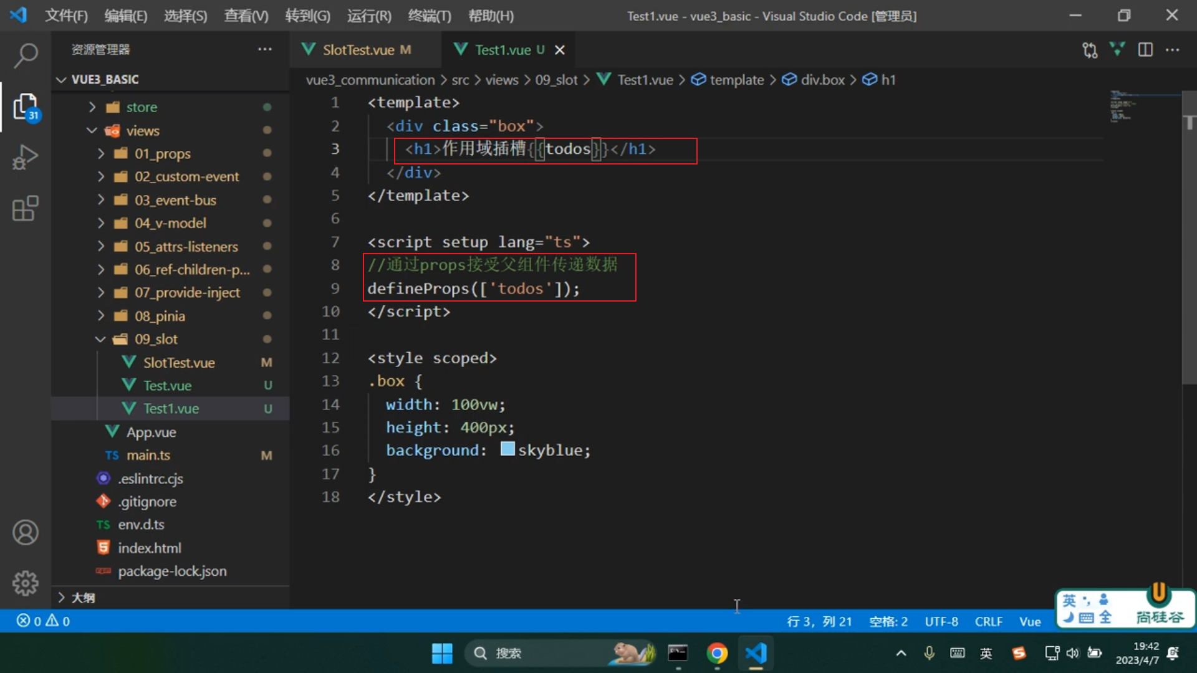Open the volume tray icon

[1072, 653]
